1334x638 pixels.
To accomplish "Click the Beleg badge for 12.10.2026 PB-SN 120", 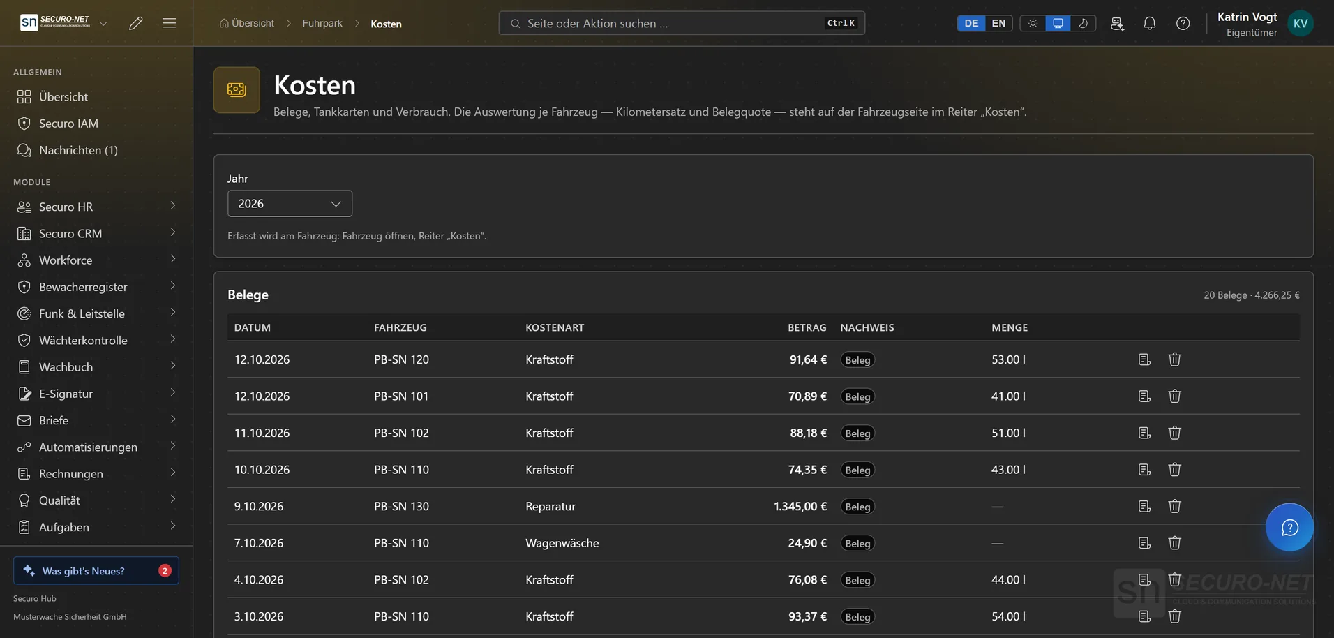I will point(857,360).
